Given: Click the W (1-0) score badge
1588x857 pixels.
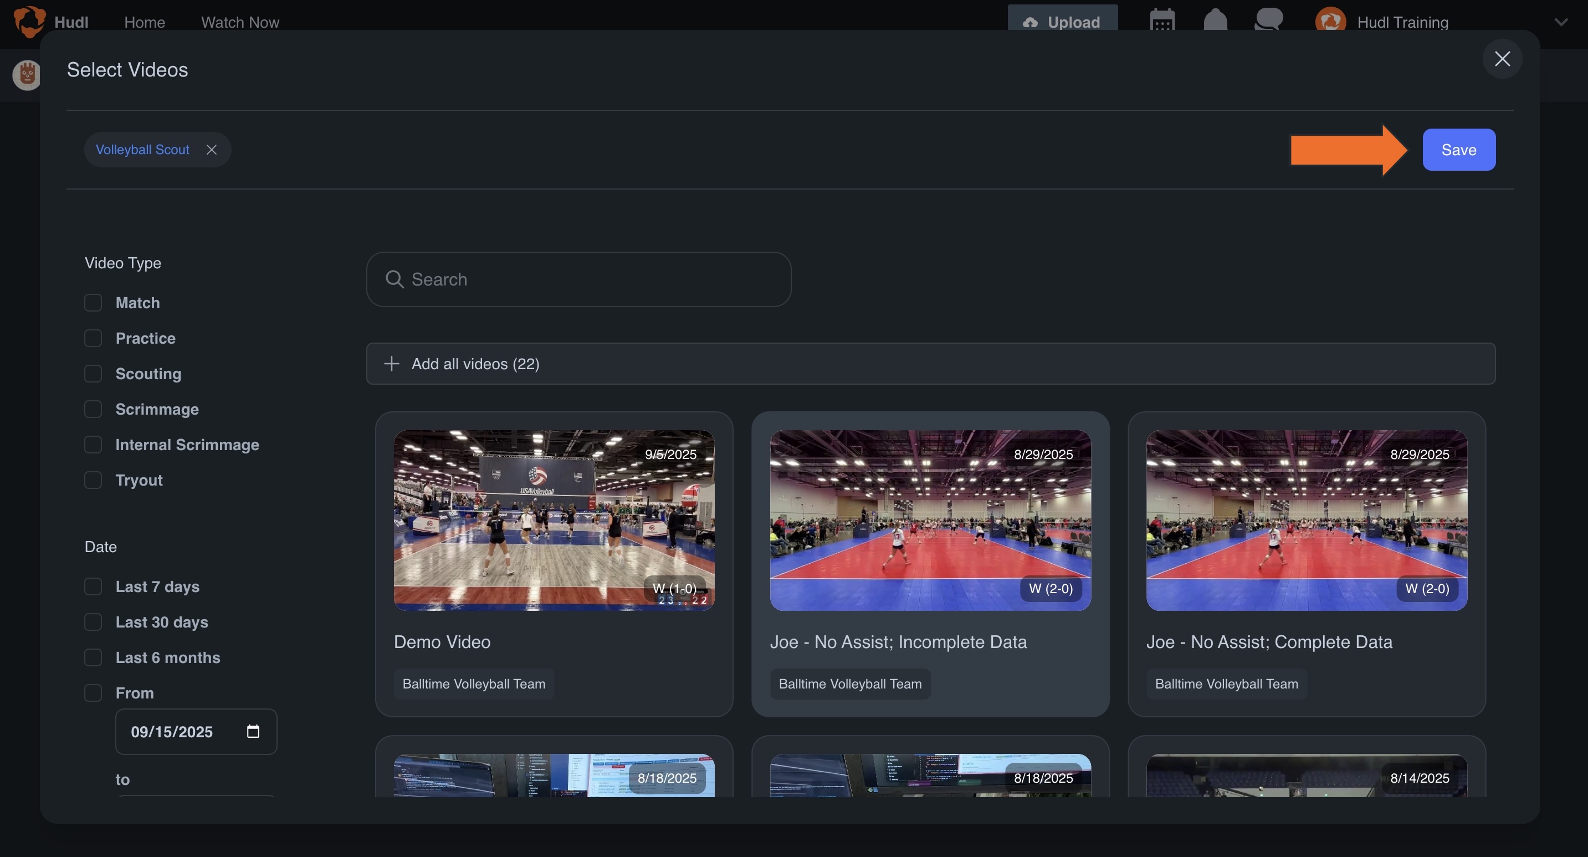Looking at the screenshot, I should [674, 588].
